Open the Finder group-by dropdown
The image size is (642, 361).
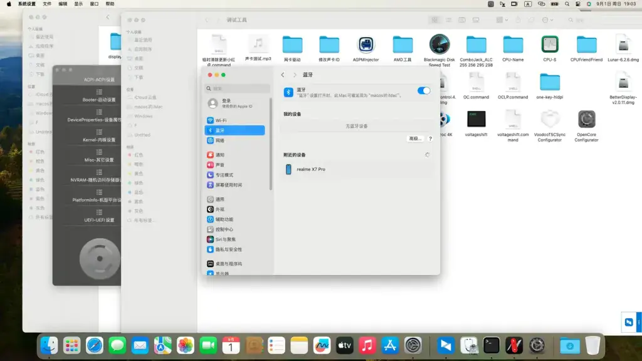(x=502, y=19)
